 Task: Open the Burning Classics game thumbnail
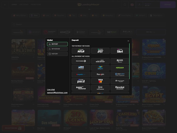click(23, 71)
